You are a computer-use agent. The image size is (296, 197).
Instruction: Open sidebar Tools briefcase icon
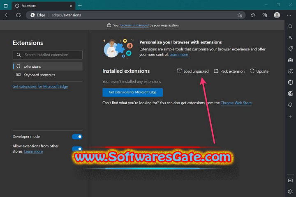coord(290,60)
